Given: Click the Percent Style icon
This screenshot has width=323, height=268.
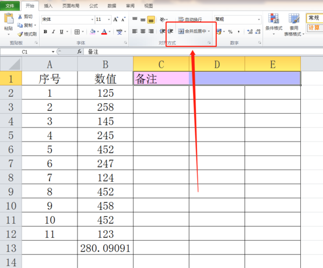Looking at the screenshot, I should tap(230, 31).
